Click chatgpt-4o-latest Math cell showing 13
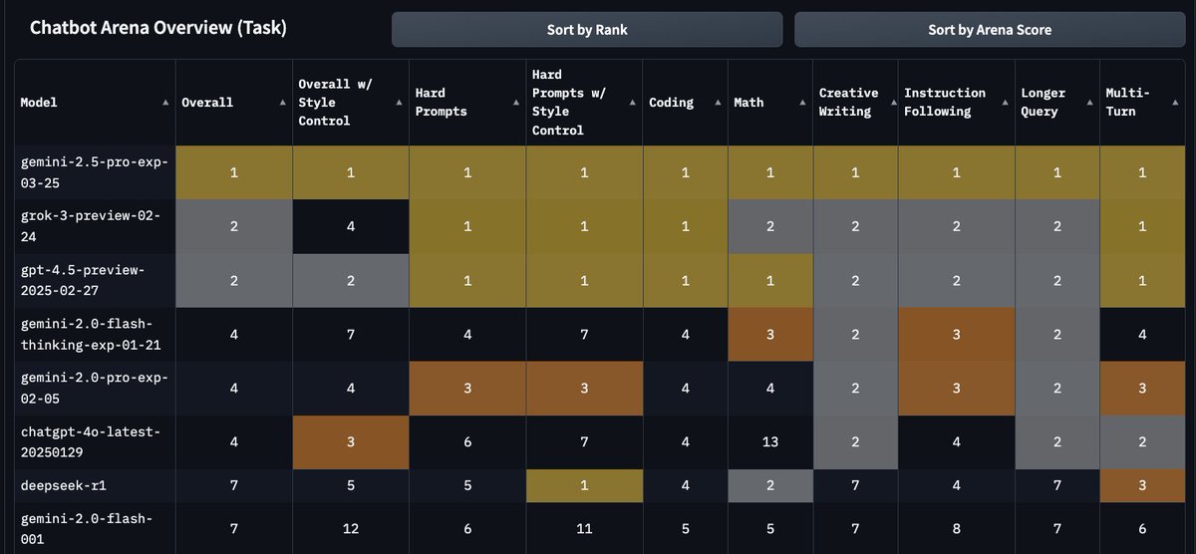The image size is (1196, 554). (x=770, y=441)
